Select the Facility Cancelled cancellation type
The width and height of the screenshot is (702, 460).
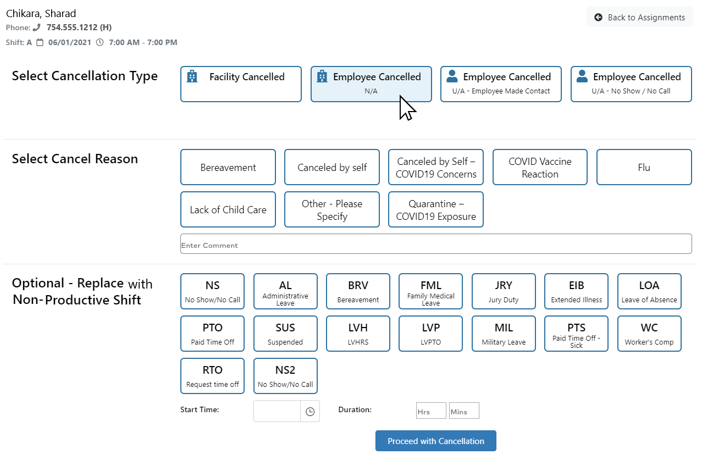[241, 84]
